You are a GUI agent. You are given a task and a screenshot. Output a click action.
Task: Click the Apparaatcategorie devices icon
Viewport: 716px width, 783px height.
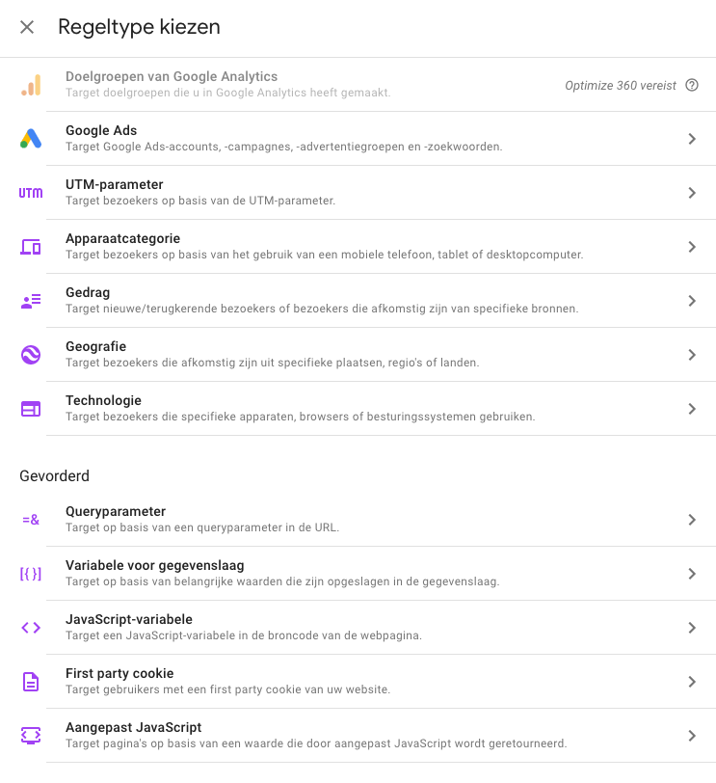[x=31, y=247]
